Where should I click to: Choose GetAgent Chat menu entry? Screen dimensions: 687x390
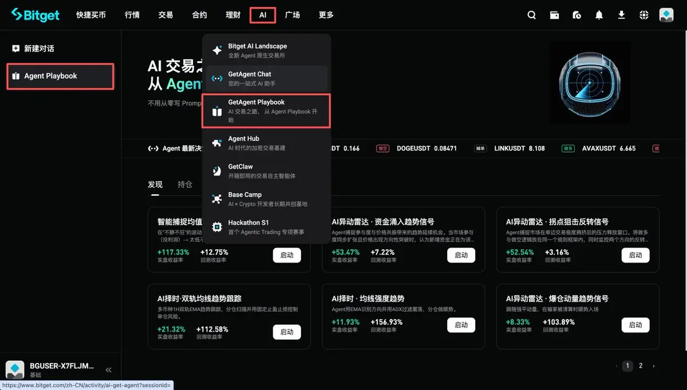pos(267,78)
